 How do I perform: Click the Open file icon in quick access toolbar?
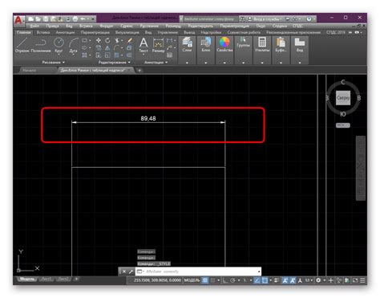pos(38,19)
